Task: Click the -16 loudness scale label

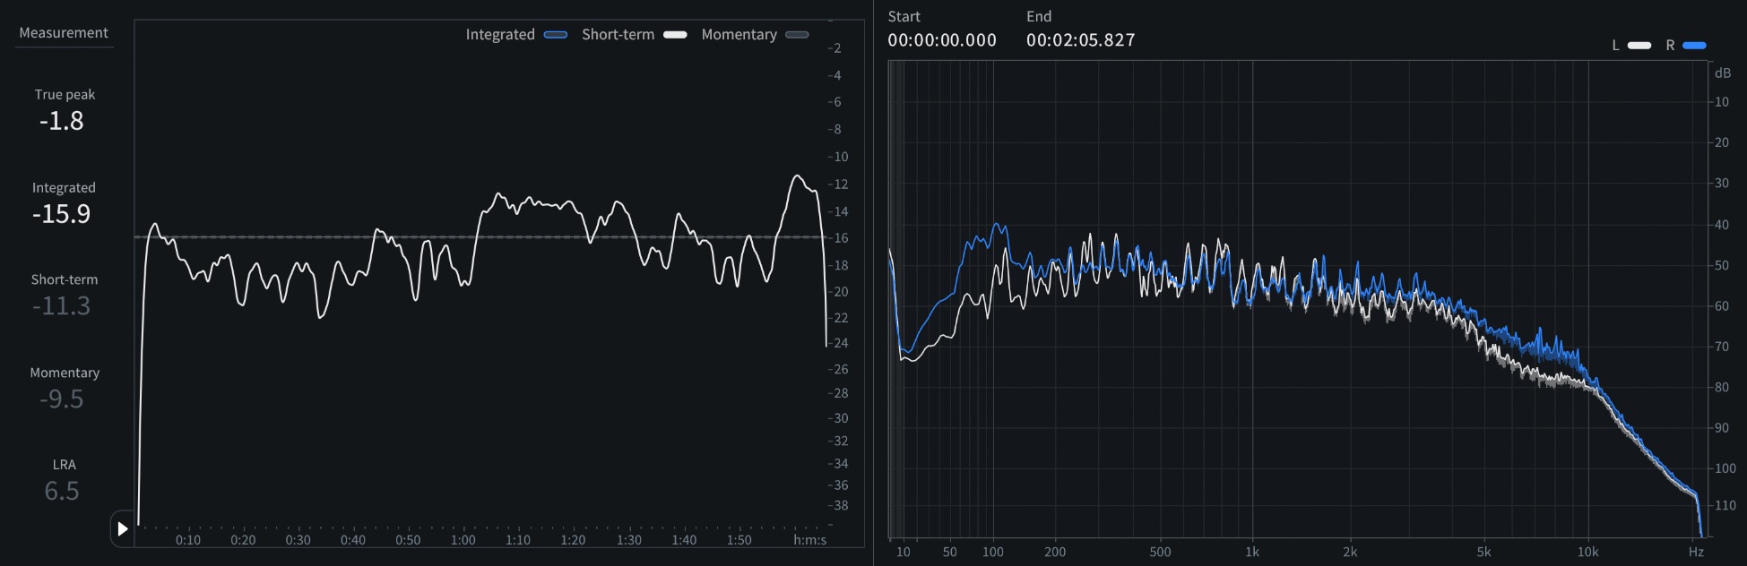Action: point(838,238)
